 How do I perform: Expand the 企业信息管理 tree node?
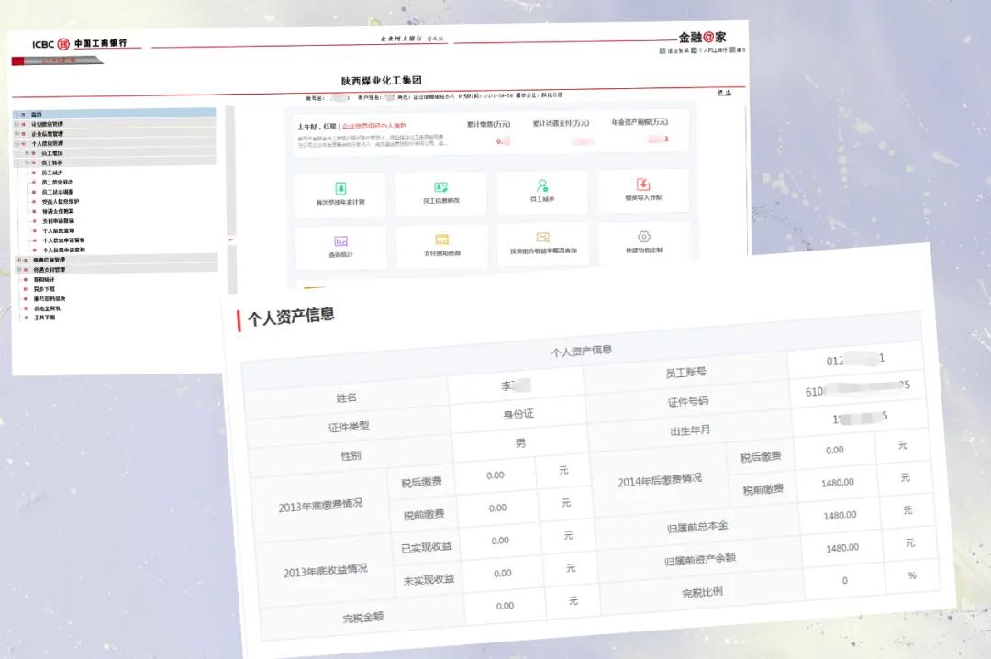(x=16, y=134)
